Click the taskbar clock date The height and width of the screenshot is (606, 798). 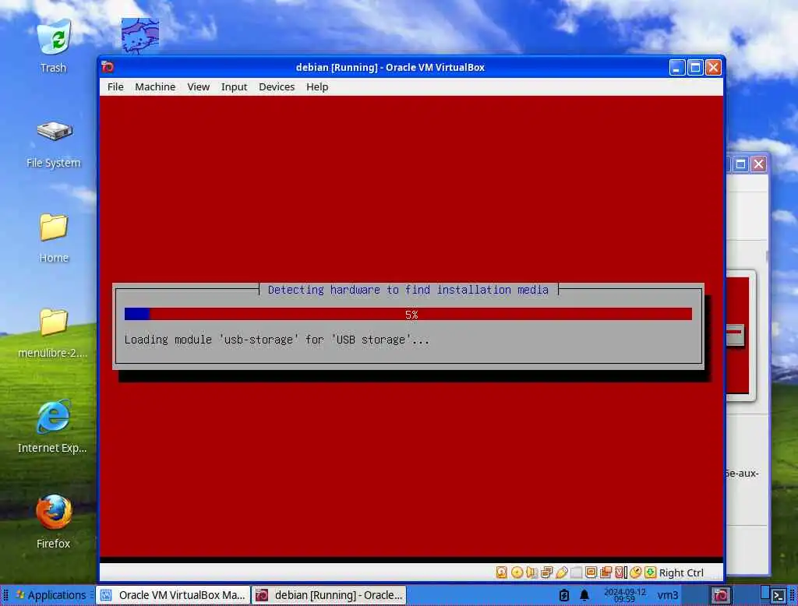point(624,595)
